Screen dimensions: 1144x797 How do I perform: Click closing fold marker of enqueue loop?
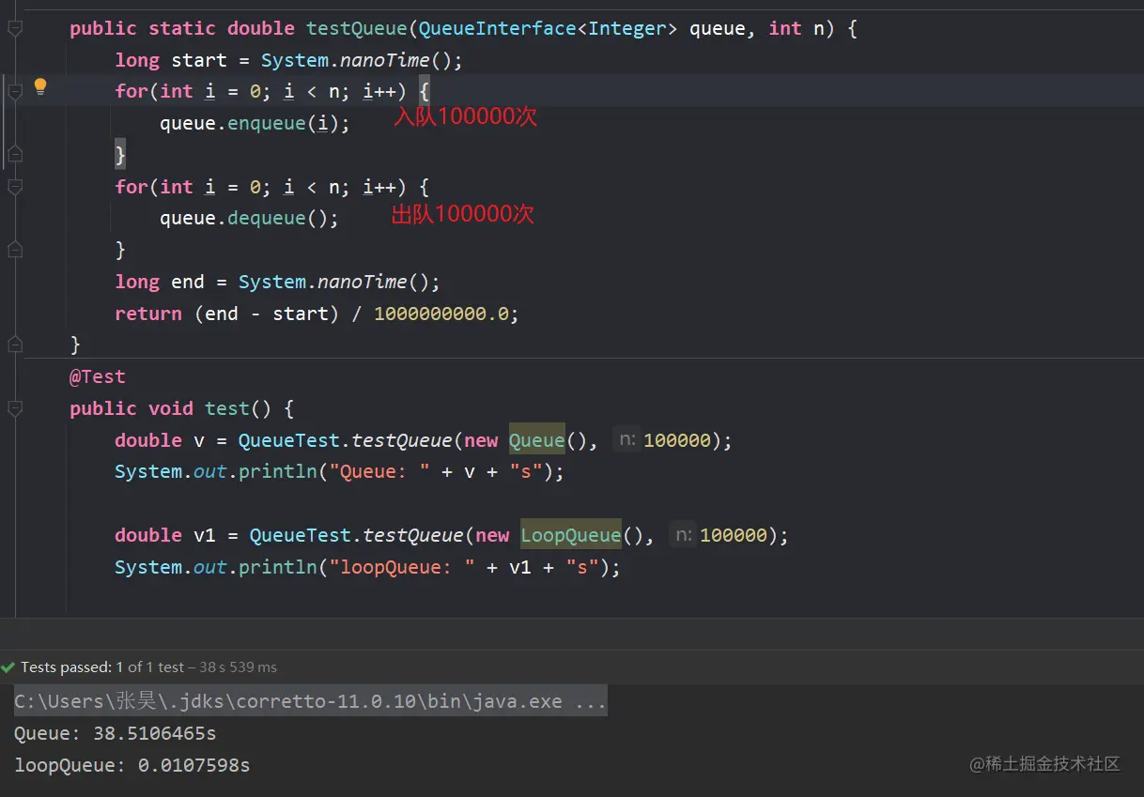coord(14,154)
